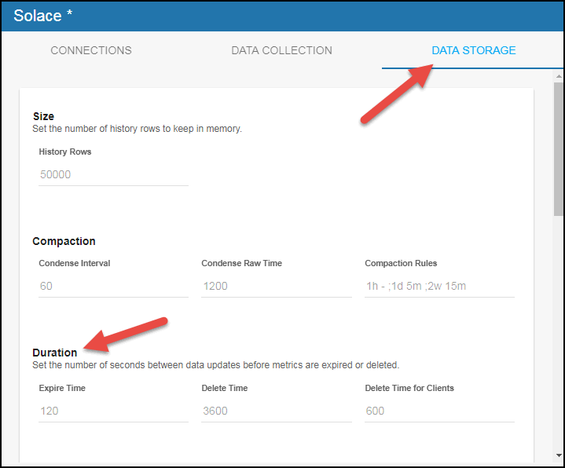Switch to the Connections tab
Viewport: 565px width, 468px height.
(91, 50)
